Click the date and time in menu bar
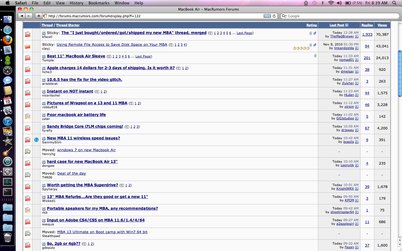This screenshot has width=402, height=251. [x=376, y=3]
